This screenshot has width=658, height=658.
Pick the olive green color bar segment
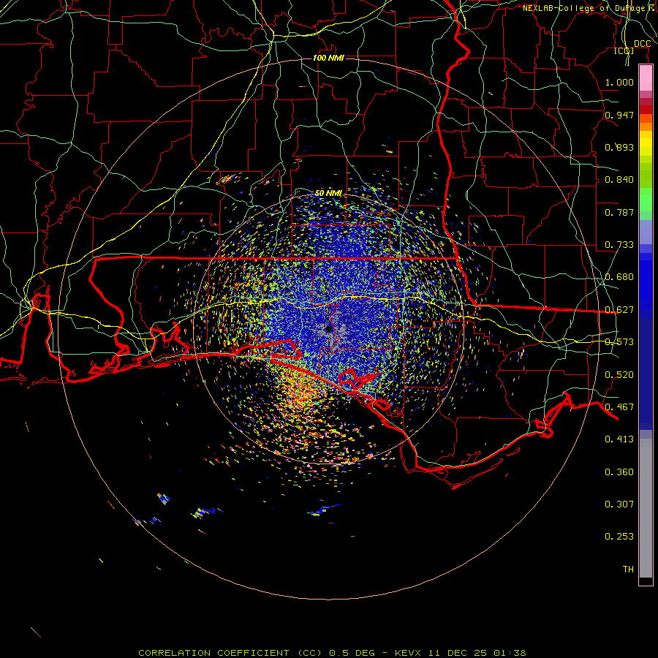646,175
